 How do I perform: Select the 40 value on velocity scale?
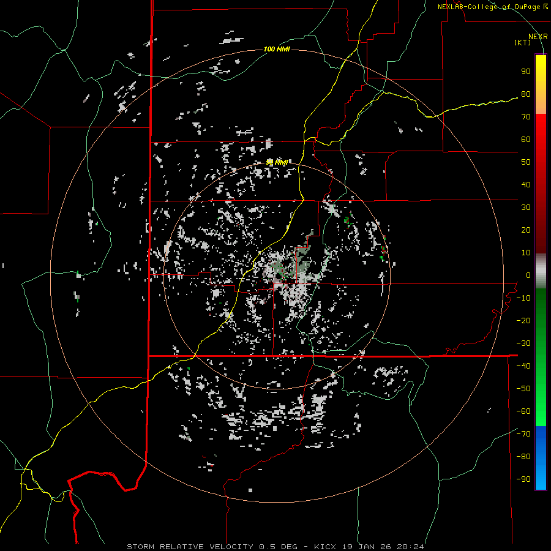[x=526, y=185]
